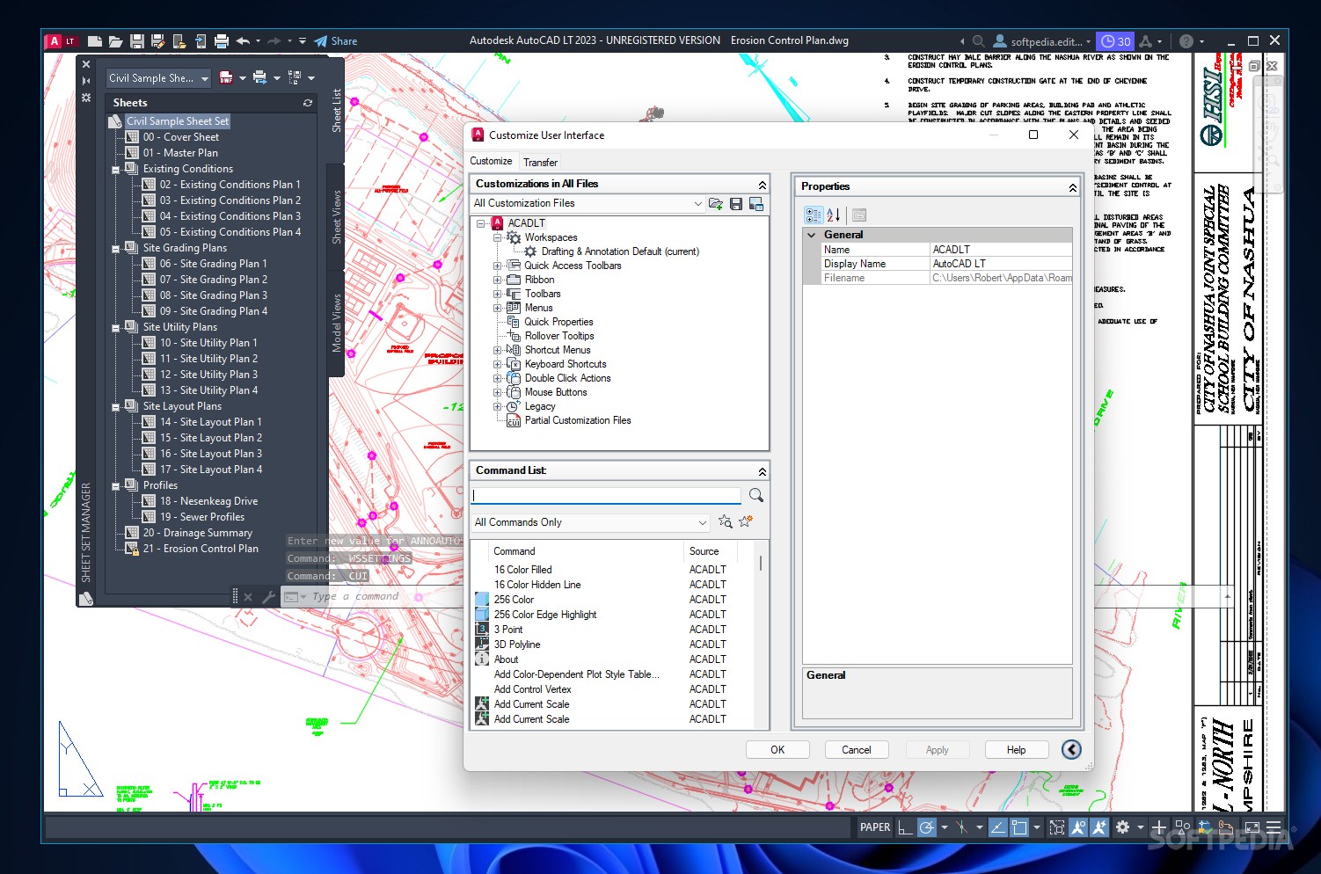This screenshot has width=1321, height=874.
Task: Click the Display Name value AutoCAD LT
Action: [1002, 264]
